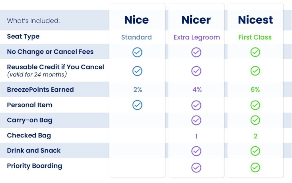Click the First Class seat type
This screenshot has height=183, width=292.
point(255,37)
